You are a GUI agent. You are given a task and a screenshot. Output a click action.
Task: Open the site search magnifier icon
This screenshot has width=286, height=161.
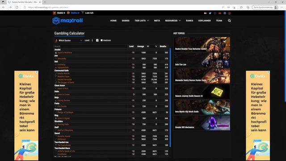click(x=229, y=21)
